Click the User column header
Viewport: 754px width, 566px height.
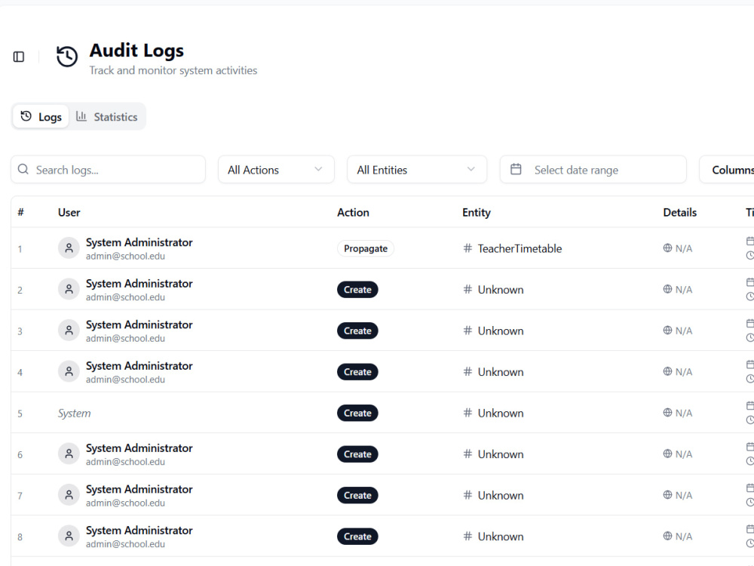point(69,212)
